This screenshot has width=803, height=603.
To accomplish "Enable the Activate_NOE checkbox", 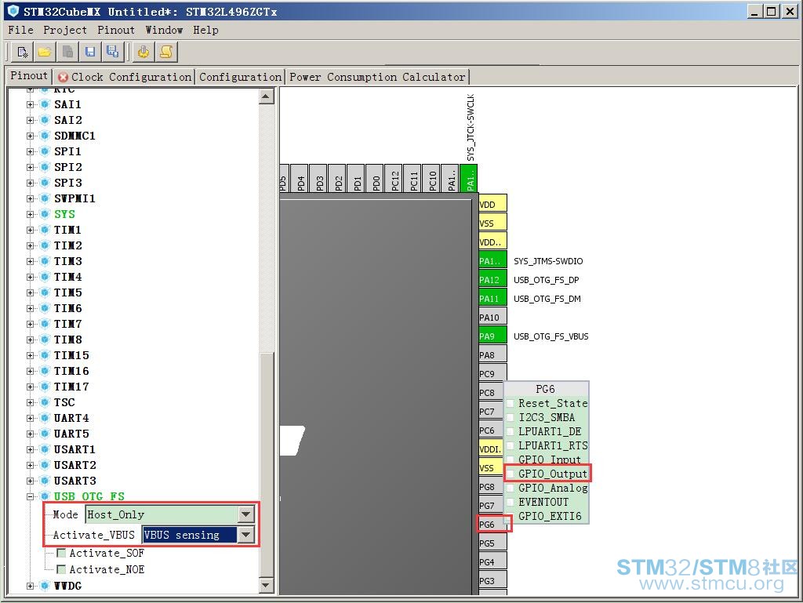I will (x=61, y=569).
